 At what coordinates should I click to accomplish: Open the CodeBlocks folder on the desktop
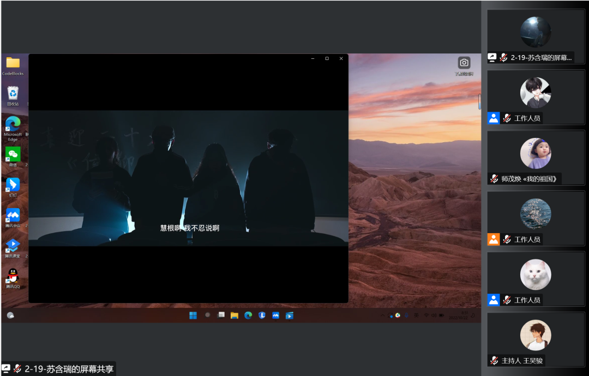13,63
